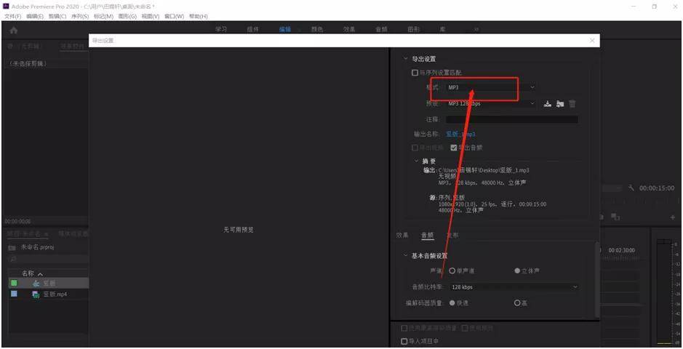683x349 pixels.
Task: Switch to the 学习 workspace
Action: pyautogui.click(x=221, y=30)
